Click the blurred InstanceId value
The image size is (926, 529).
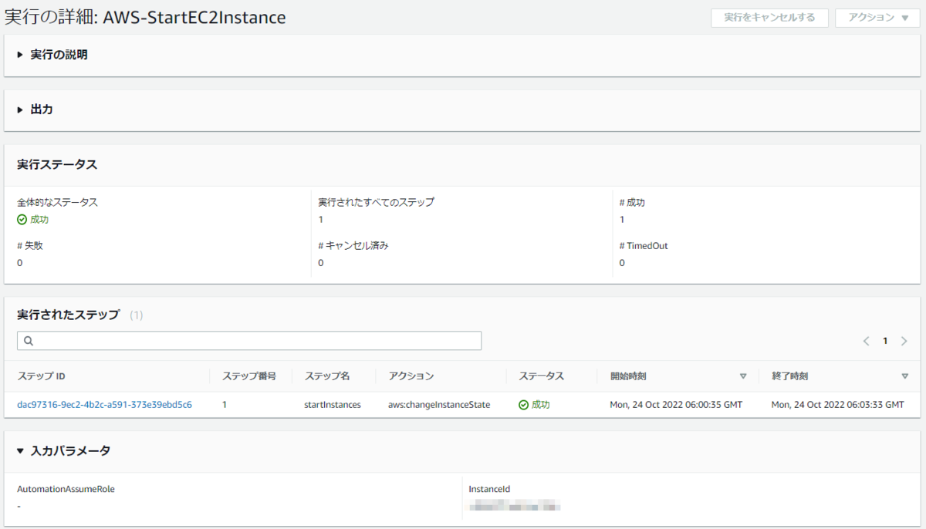(514, 506)
